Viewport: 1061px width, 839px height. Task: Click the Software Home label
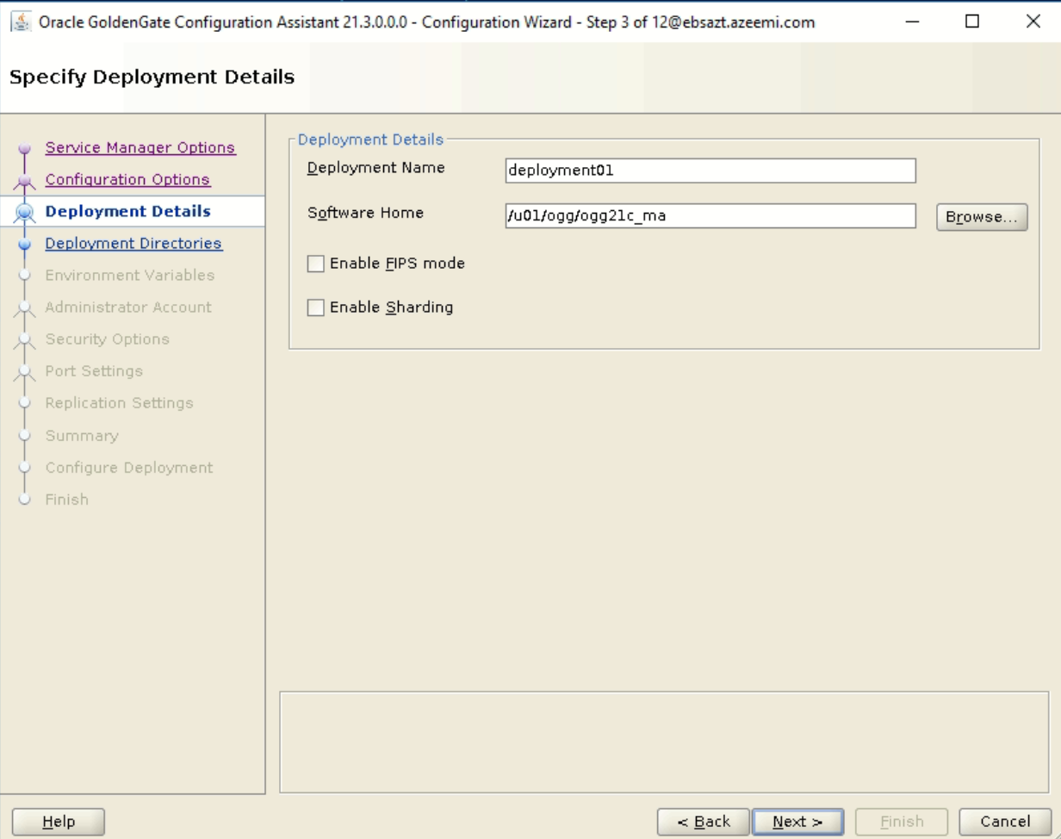click(x=366, y=213)
